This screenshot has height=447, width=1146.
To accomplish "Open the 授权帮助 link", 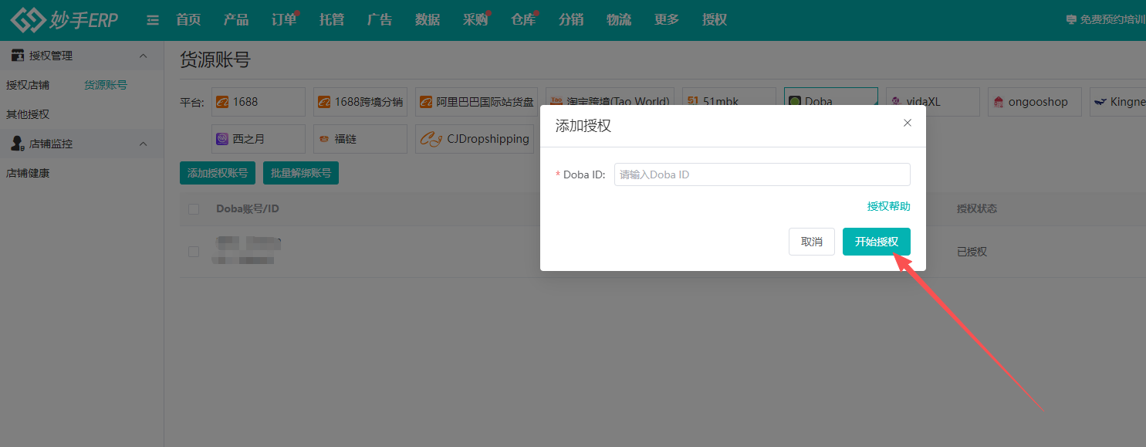I will click(x=889, y=206).
